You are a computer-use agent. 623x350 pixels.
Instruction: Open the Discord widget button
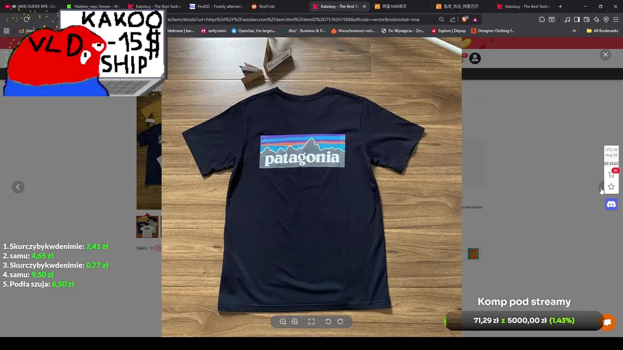point(611,205)
